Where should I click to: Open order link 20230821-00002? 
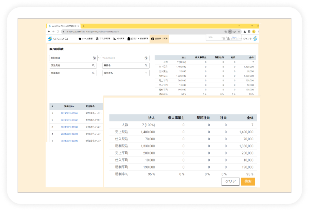pyautogui.click(x=69, y=120)
